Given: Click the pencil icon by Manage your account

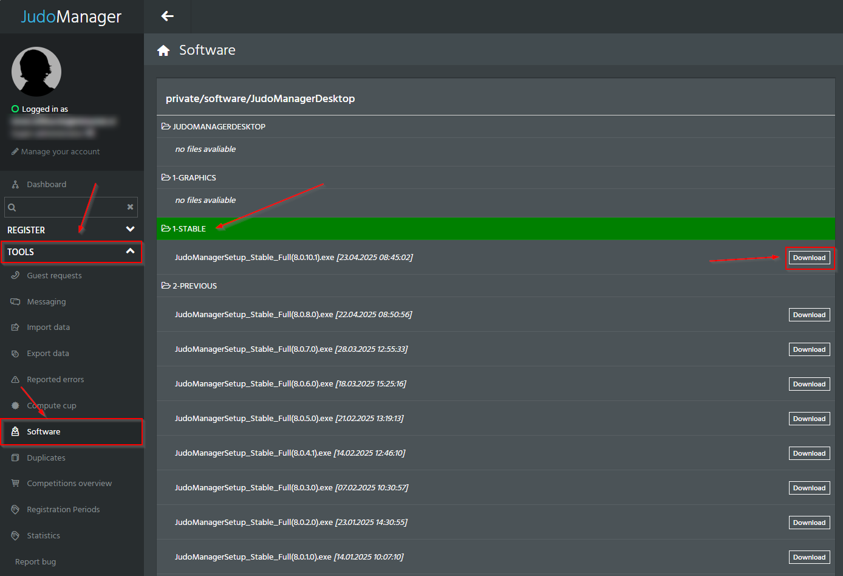Looking at the screenshot, I should (x=15, y=151).
